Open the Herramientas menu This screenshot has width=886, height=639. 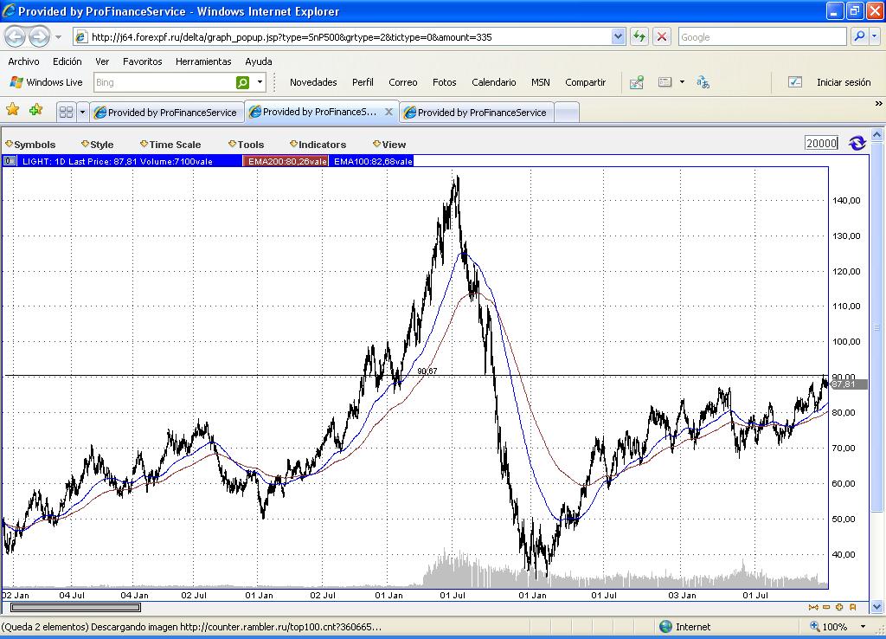(x=203, y=61)
